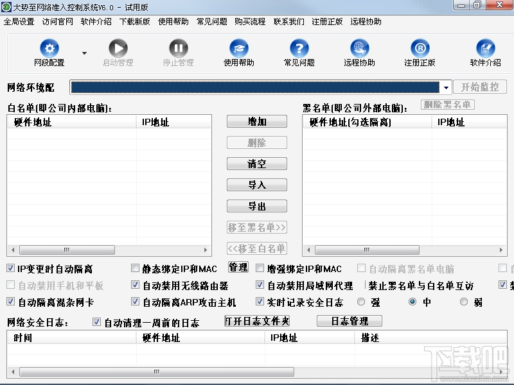Screen dimensions: 514x385
Task: Click the 启动管理 play icon
Action: point(118,48)
